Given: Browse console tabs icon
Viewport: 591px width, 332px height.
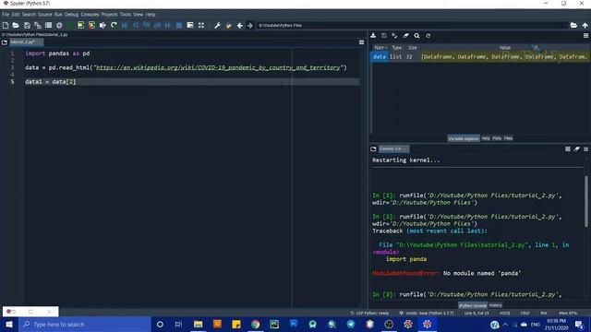Looking at the screenshot, I should coord(373,149).
